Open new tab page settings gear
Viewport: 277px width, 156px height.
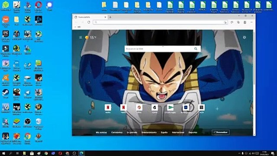coord(244,37)
